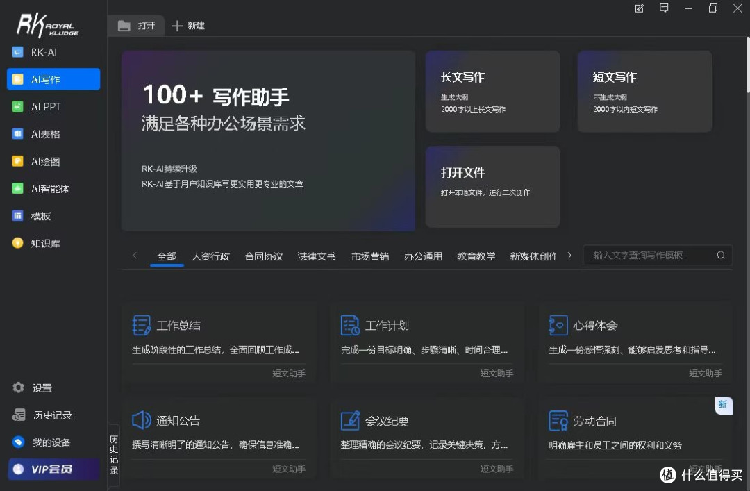750x491 pixels.
Task: Click the 新建 plus button
Action: [x=188, y=26]
